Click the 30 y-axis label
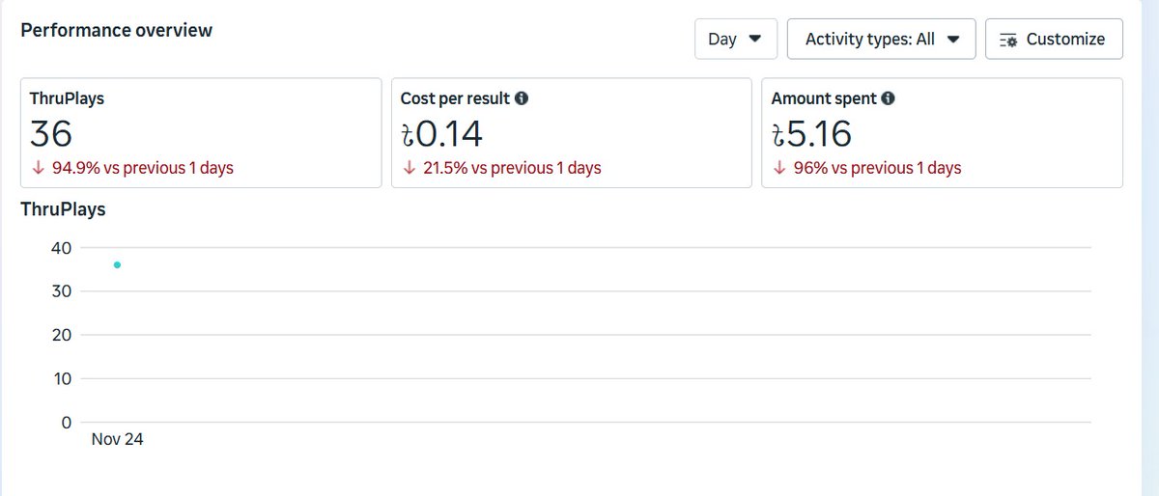The width and height of the screenshot is (1159, 496). tap(61, 291)
